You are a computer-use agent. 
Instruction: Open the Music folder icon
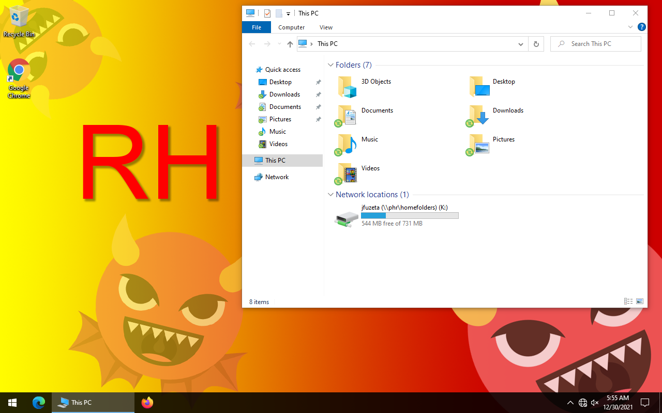pos(348,145)
